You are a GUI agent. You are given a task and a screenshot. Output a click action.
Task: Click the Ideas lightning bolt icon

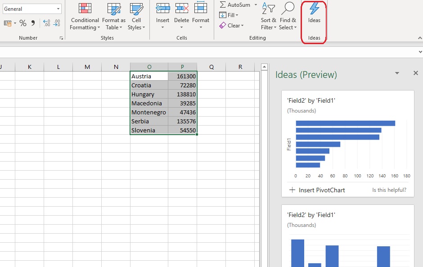[314, 9]
